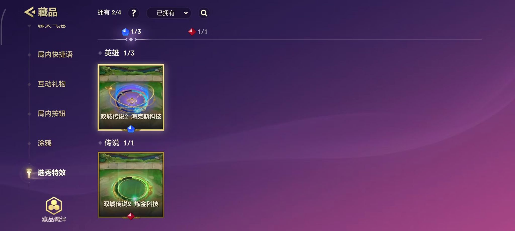Select the 双城传说2 炼金科技 effect card
The width and height of the screenshot is (515, 231).
(x=131, y=185)
